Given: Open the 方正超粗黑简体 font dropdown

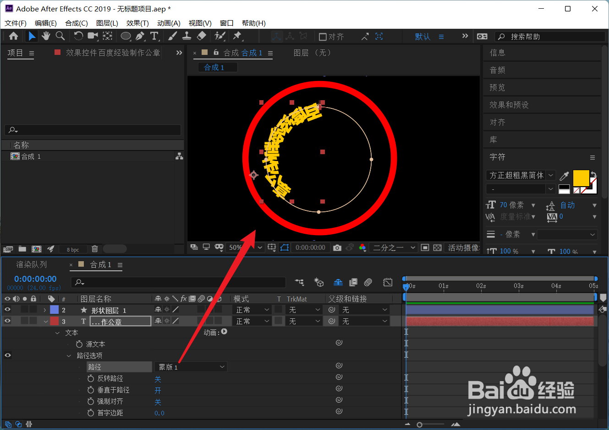Looking at the screenshot, I should point(521,175).
